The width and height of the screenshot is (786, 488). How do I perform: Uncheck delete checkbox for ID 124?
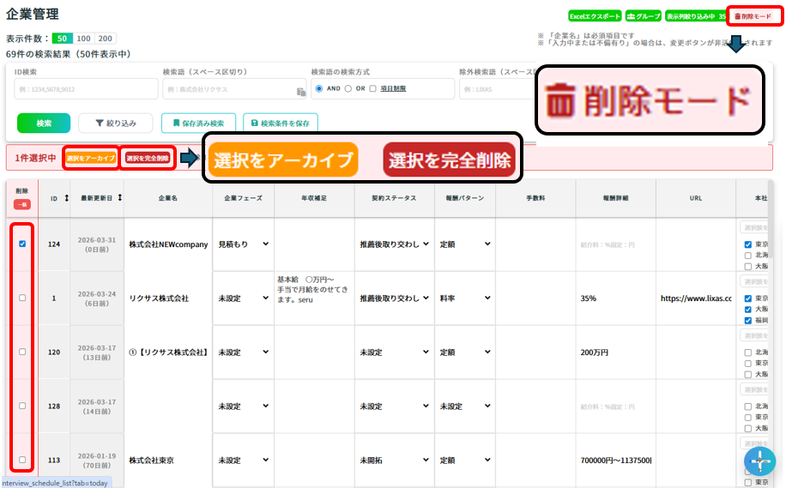point(22,244)
